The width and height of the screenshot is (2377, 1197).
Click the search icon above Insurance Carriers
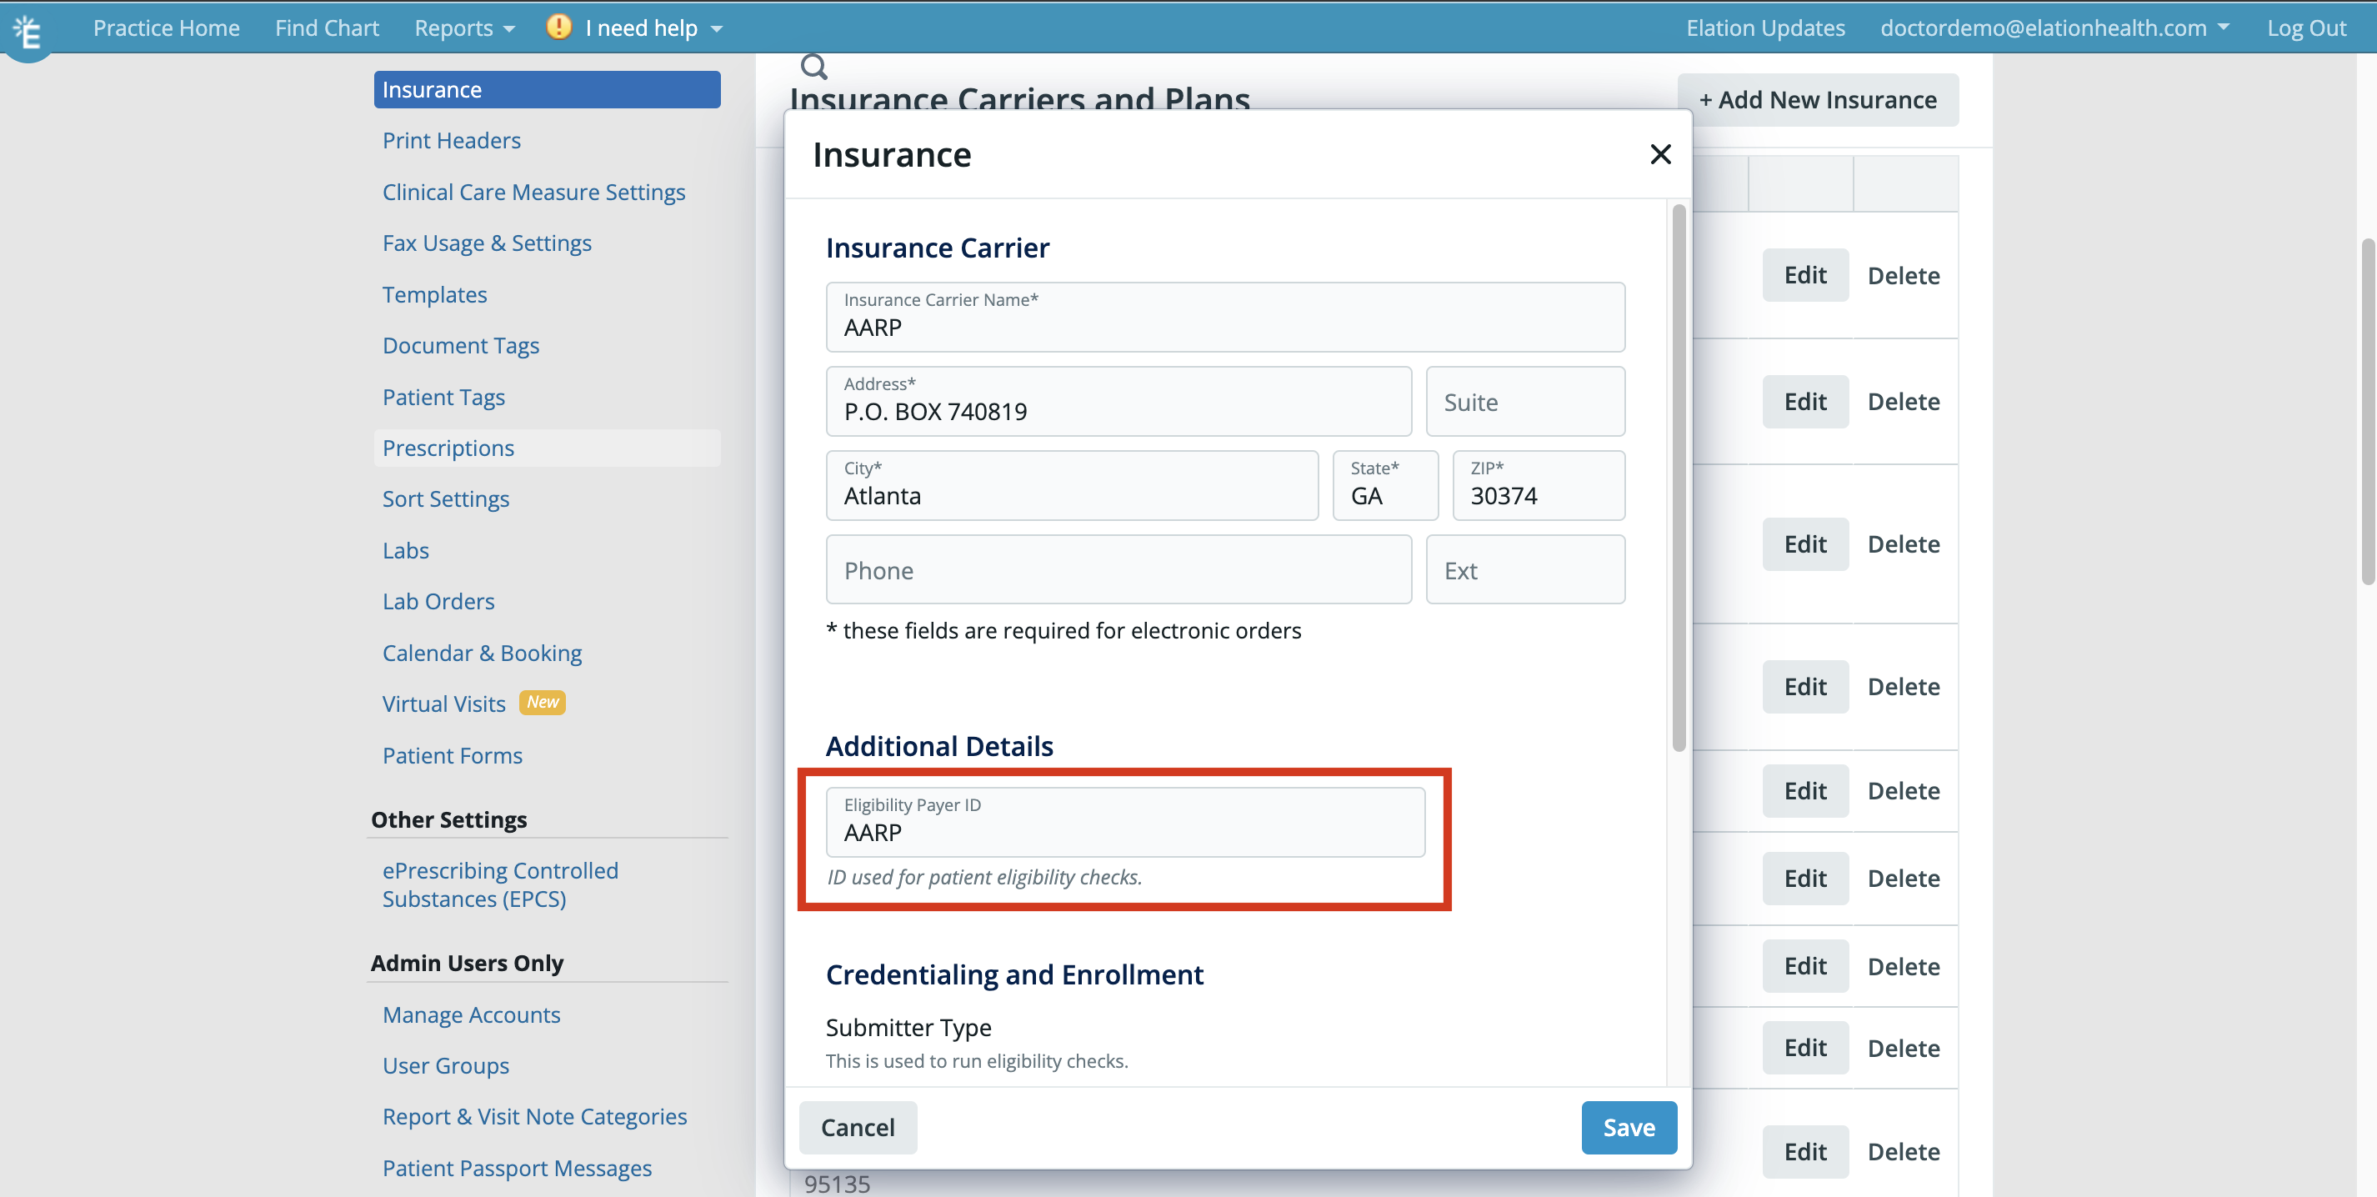point(813,66)
